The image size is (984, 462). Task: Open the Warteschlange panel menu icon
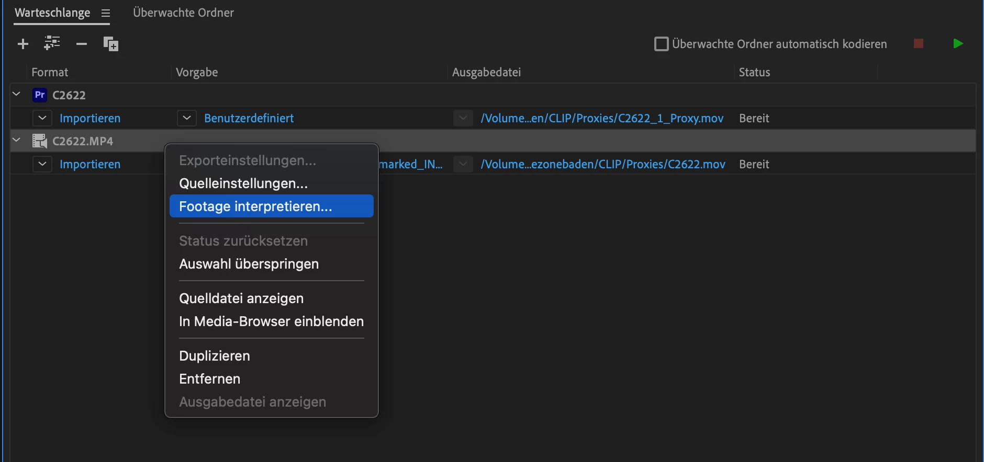pos(106,13)
